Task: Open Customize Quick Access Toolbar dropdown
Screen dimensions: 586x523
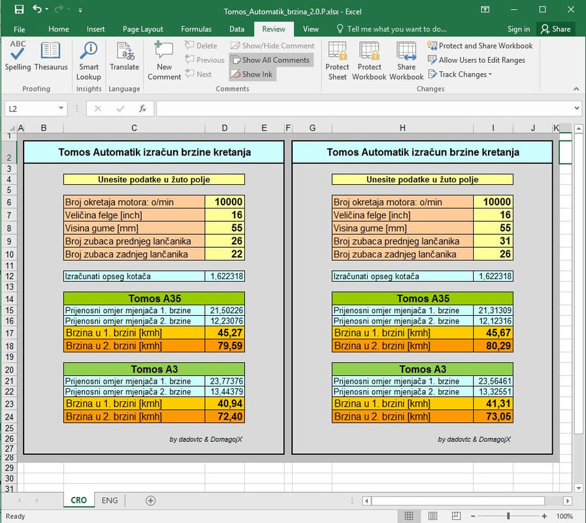Action: coord(80,10)
